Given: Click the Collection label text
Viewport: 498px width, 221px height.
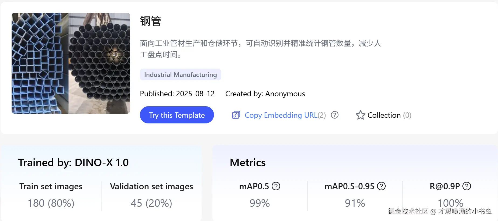Looking at the screenshot, I should pos(384,115).
